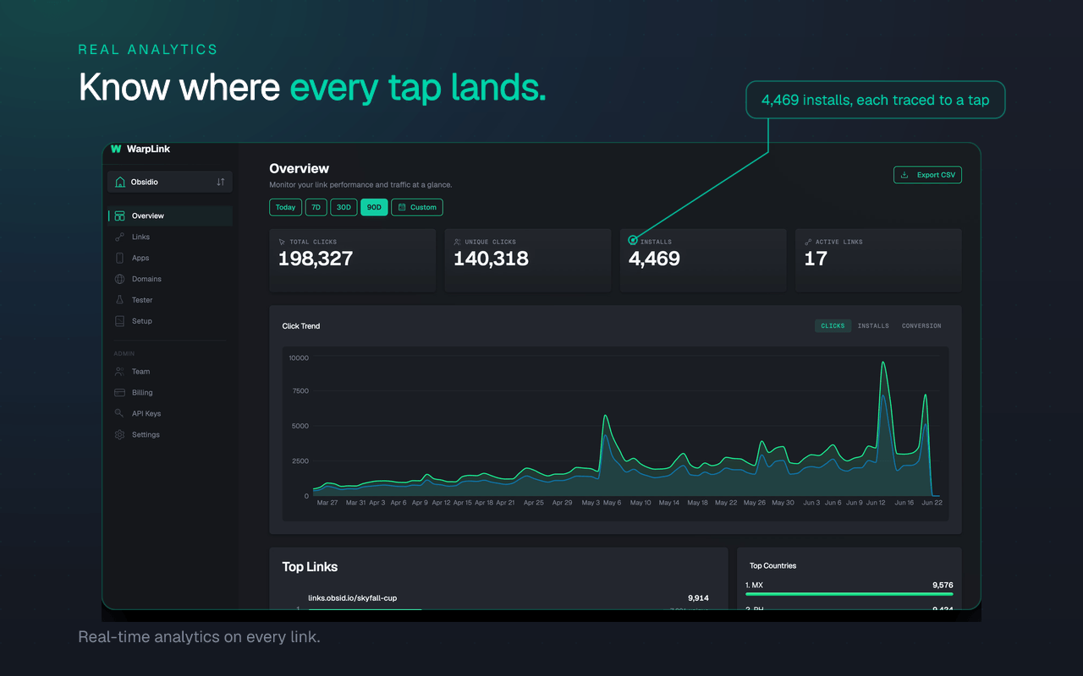Screen dimensions: 1083x676
Task: Switch range to 7D
Action: coord(316,207)
